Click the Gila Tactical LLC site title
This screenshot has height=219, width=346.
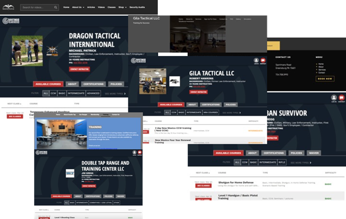pyautogui.click(x=146, y=18)
